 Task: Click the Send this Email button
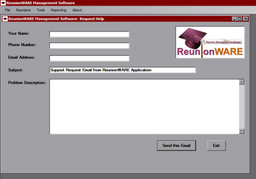pyautogui.click(x=176, y=145)
